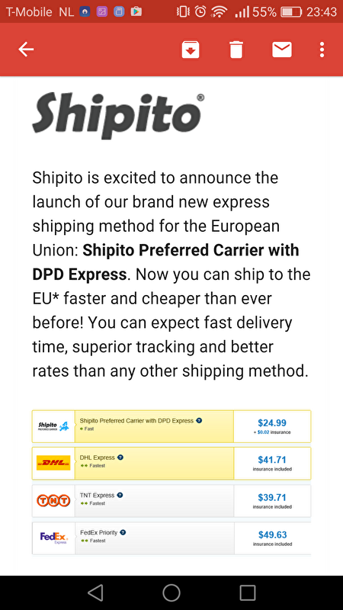Tap the Android home circle button

[171, 592]
